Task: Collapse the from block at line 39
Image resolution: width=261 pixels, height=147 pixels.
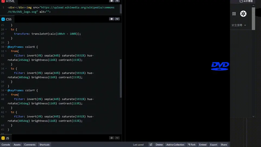Action: coord(6,95)
